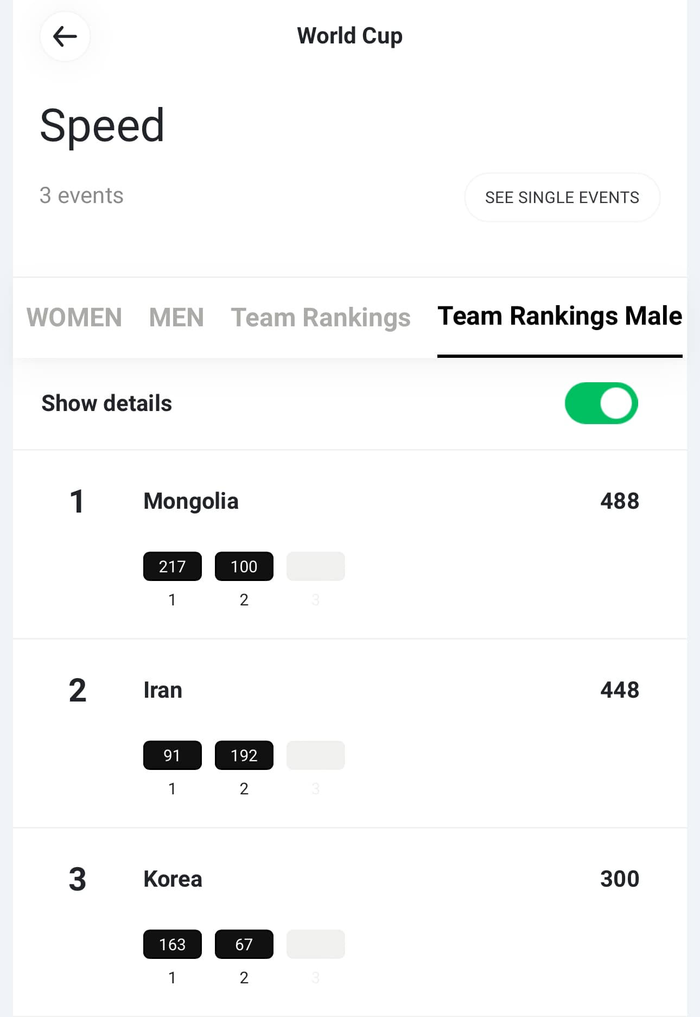Tap Mongolia's event 2 score badge 100

(x=244, y=566)
